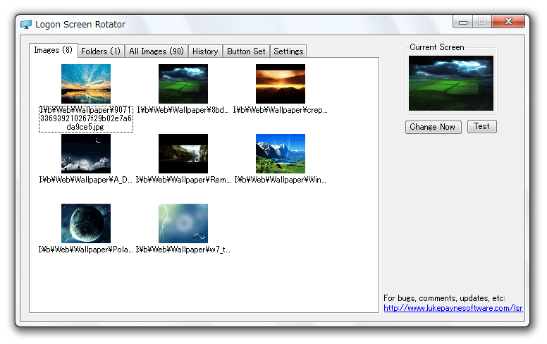Open the lukepaynesoftware.com/lsr link
547x344 pixels.
point(453,308)
